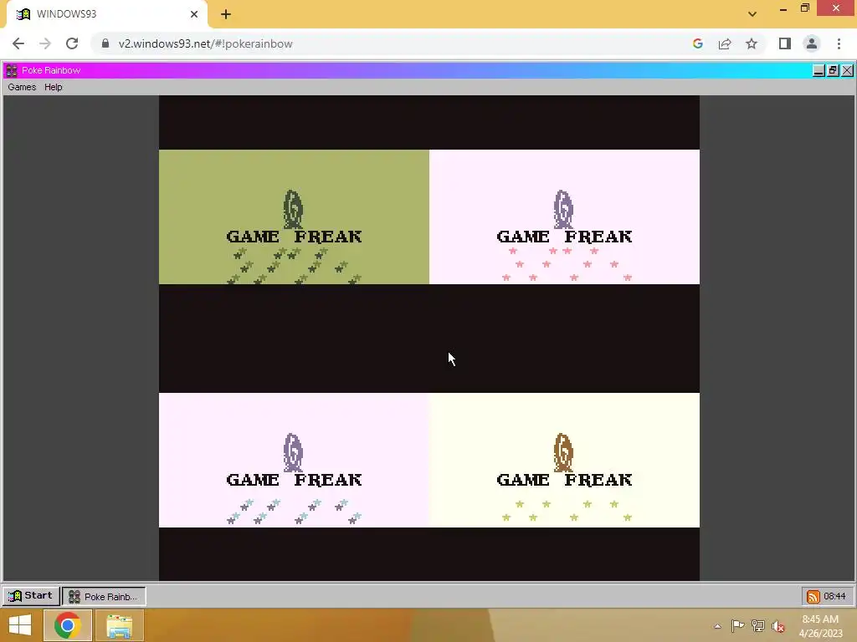
Task: Open the Help menu in Poke Rainbow
Action: tap(53, 87)
